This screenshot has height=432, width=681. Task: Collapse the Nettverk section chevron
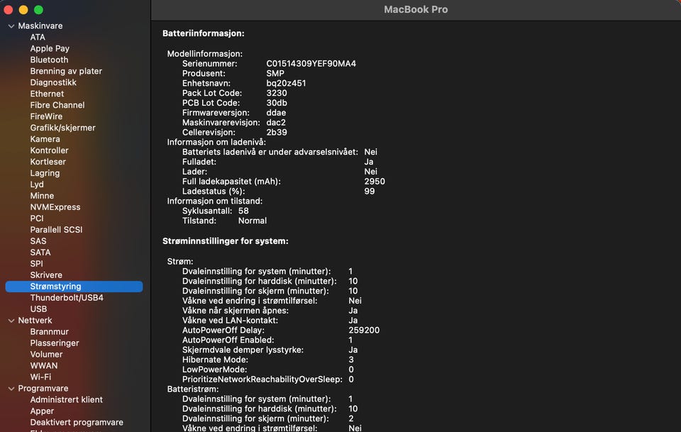(11, 321)
